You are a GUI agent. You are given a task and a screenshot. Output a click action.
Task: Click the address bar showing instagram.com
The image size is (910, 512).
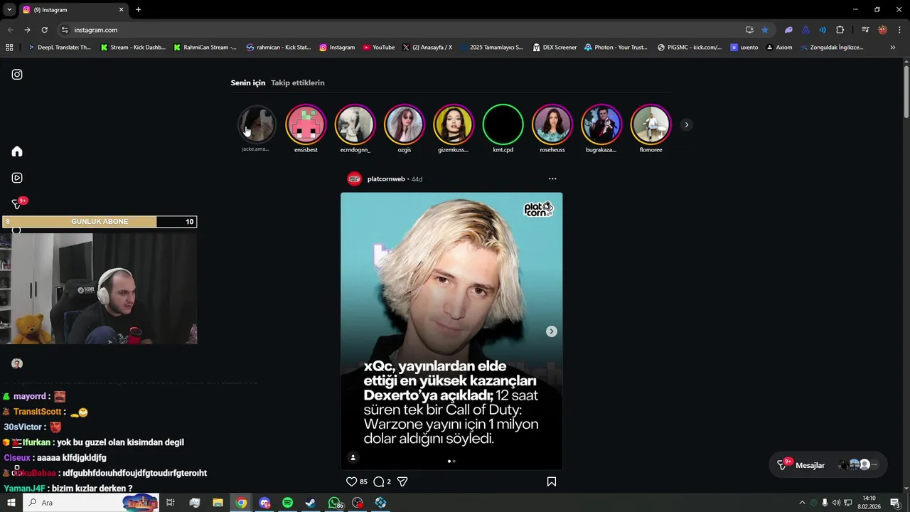398,30
